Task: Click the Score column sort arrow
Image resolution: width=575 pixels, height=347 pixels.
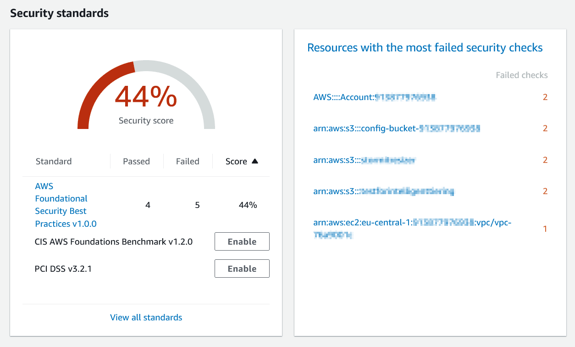Action: [x=255, y=161]
